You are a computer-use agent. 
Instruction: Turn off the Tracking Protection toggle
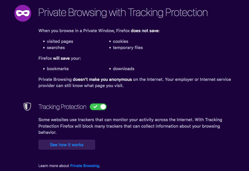pyautogui.click(x=98, y=107)
